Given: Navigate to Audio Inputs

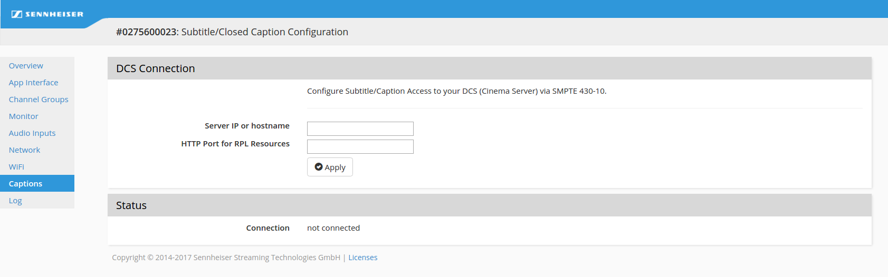Looking at the screenshot, I should point(32,133).
